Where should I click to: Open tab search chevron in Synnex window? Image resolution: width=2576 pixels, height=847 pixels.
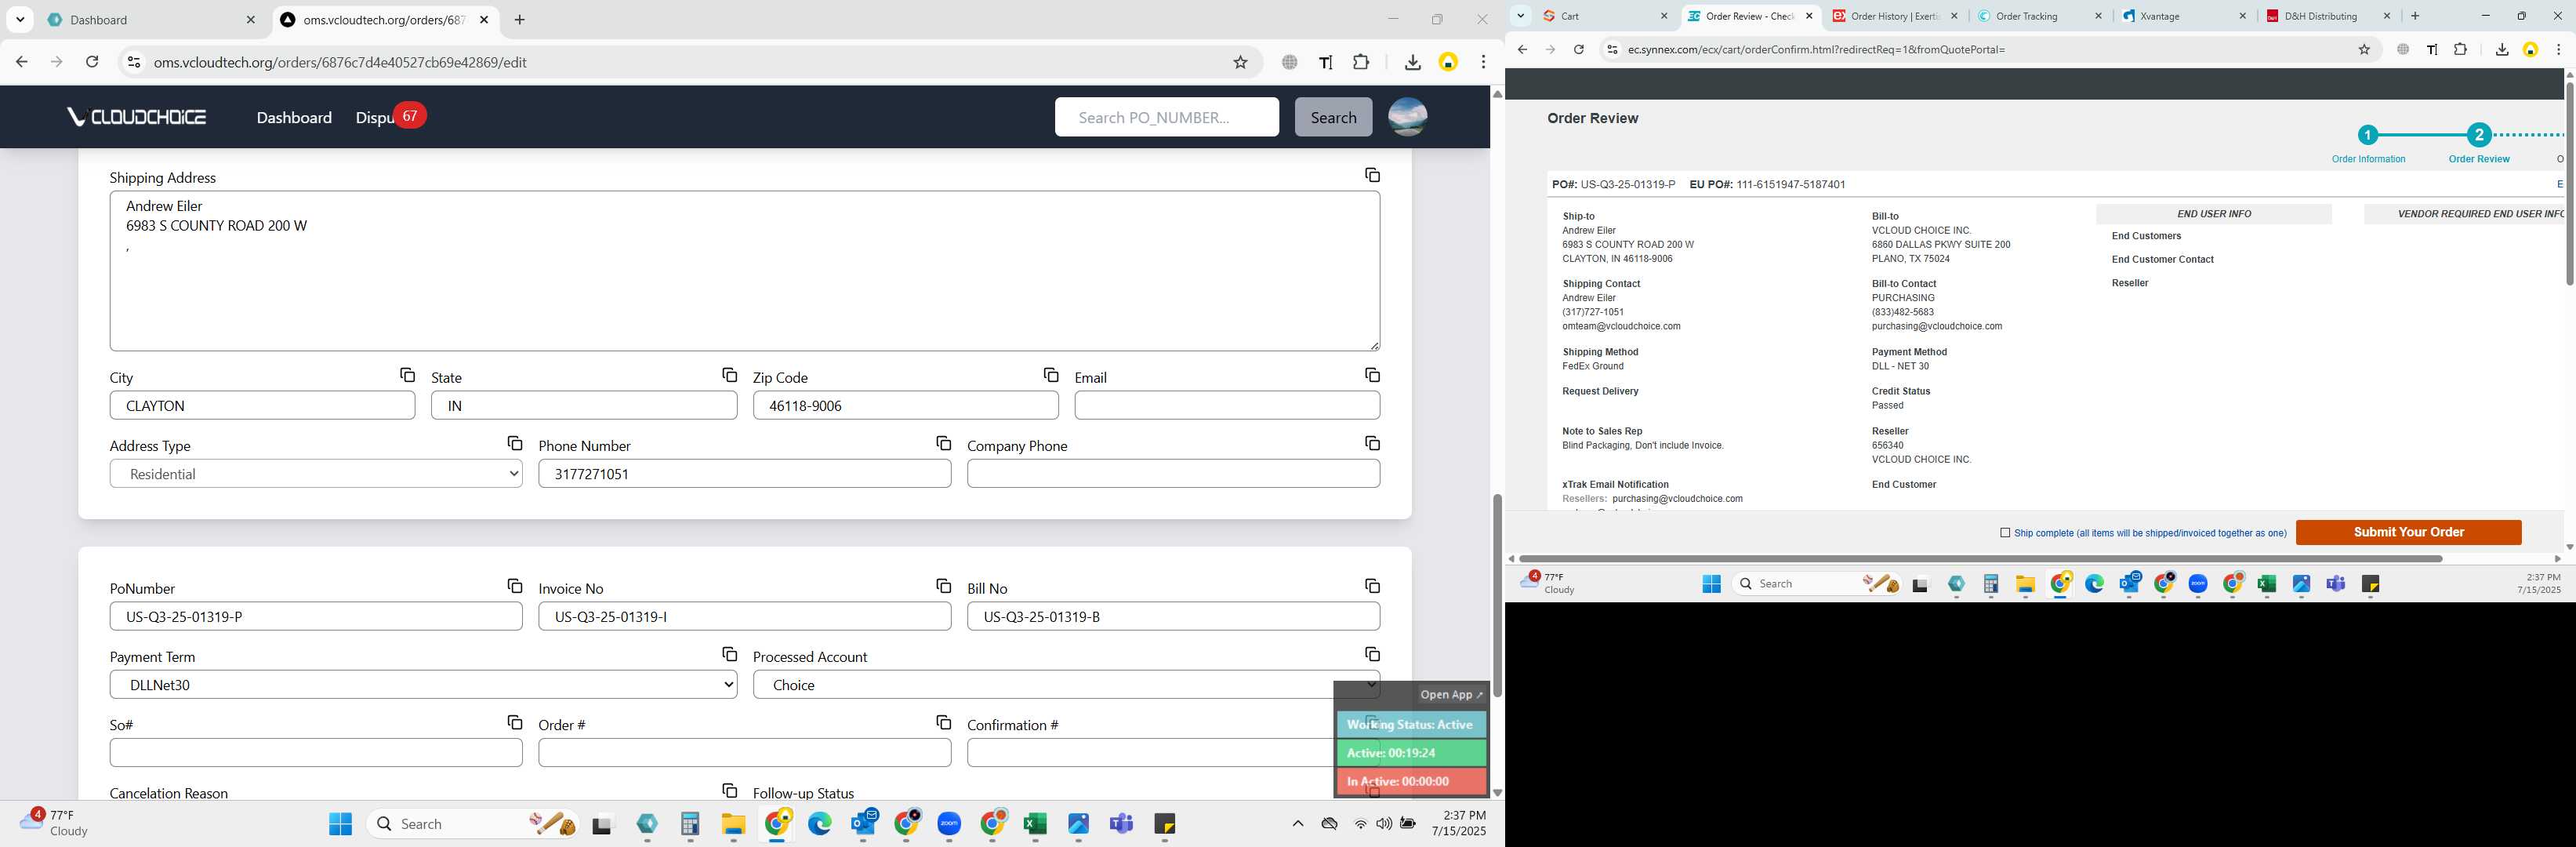[x=1520, y=16]
